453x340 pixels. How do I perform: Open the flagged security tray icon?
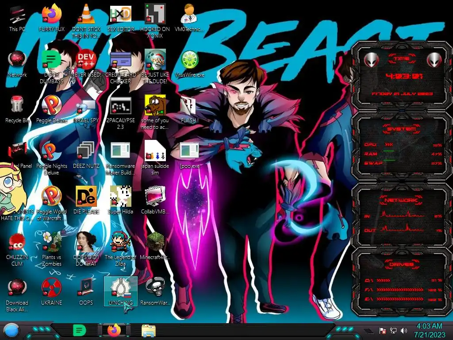(383, 330)
